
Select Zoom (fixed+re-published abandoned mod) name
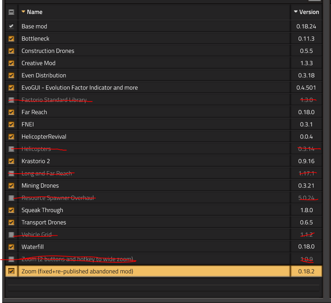coord(77,271)
